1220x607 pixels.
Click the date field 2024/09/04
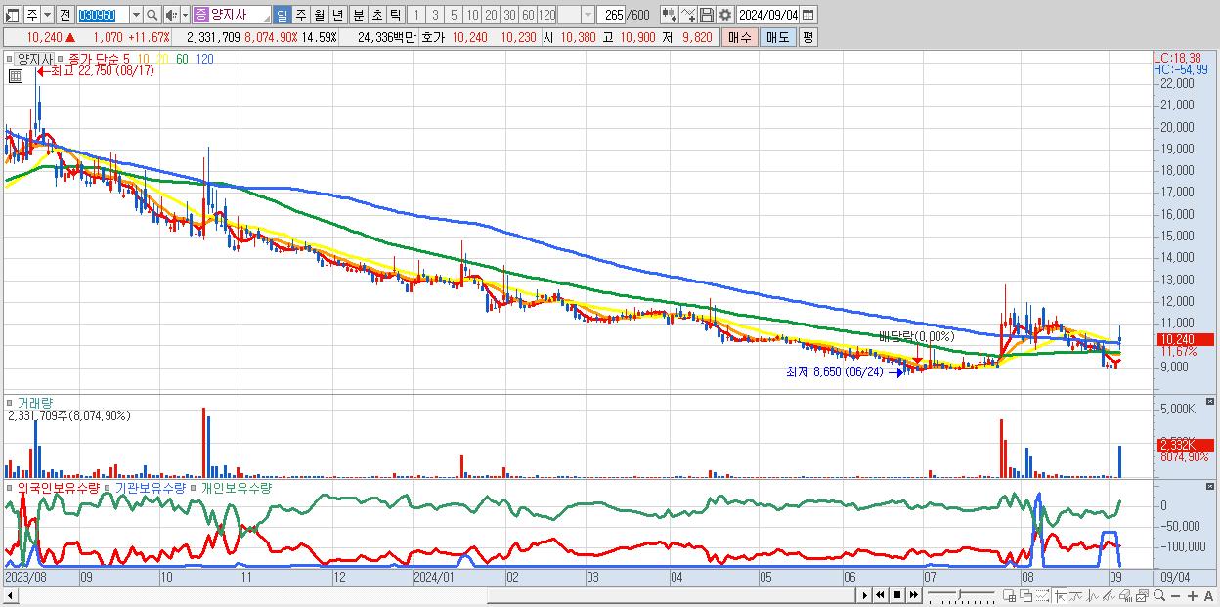pos(768,15)
